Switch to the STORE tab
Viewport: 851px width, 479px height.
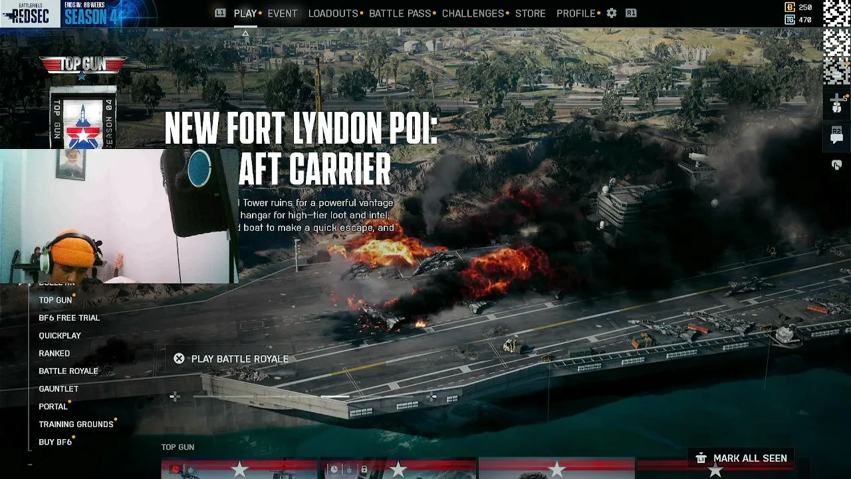[x=531, y=13]
